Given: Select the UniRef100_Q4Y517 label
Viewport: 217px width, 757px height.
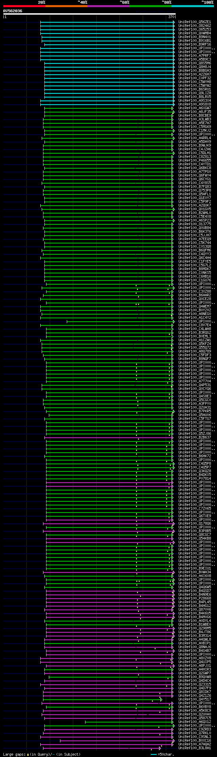Looking at the screenshot, I should coord(195,700).
